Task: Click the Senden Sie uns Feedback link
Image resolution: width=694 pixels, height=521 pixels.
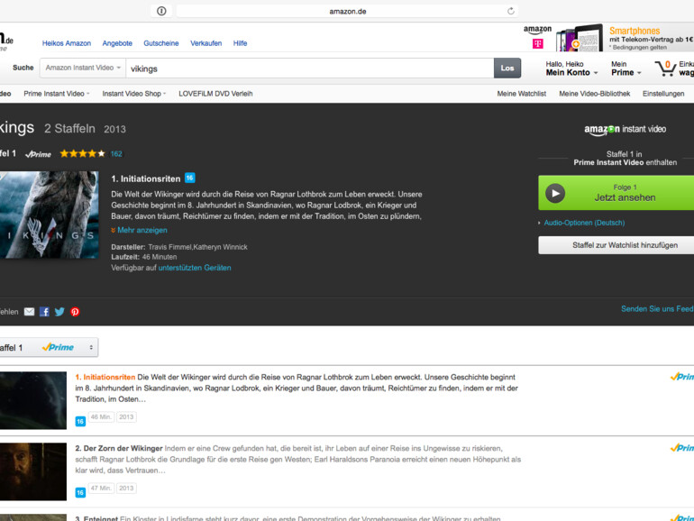Action: point(657,309)
